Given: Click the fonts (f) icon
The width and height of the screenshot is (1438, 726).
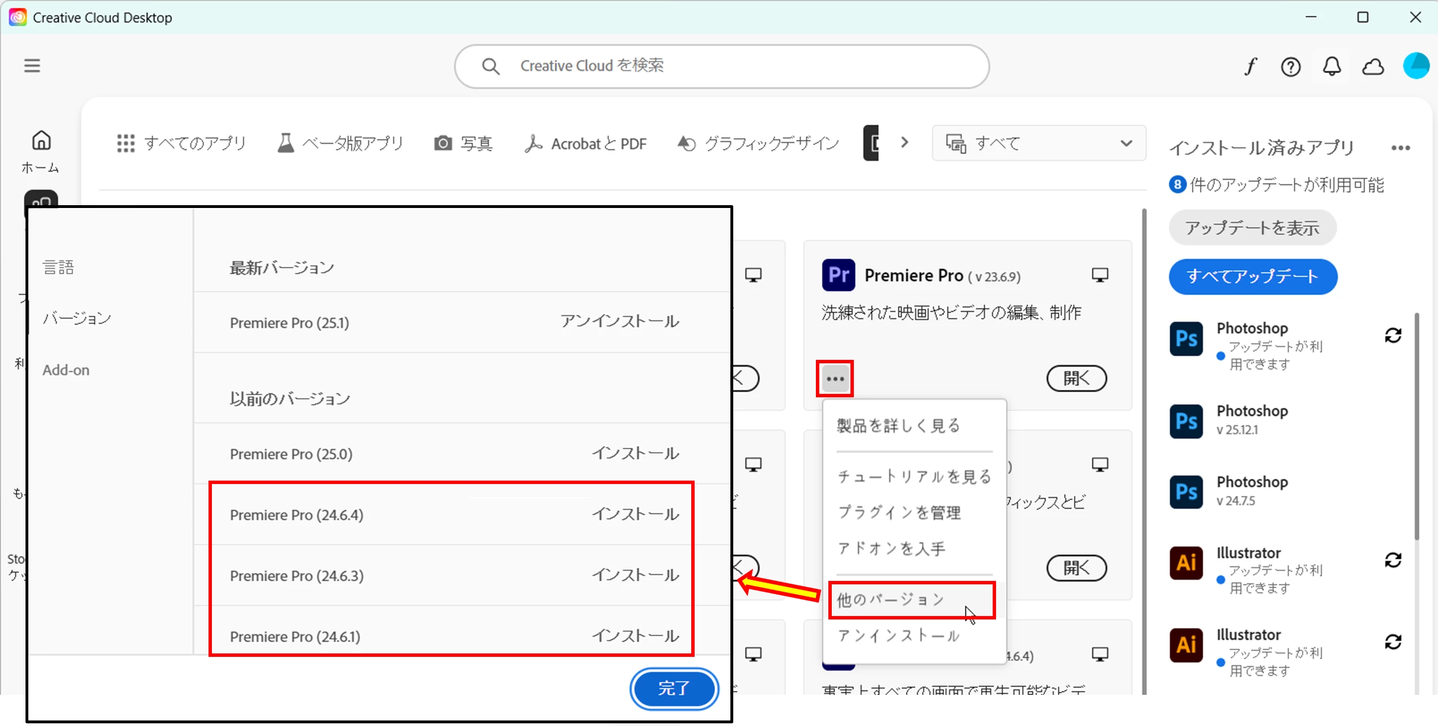Looking at the screenshot, I should (1250, 67).
